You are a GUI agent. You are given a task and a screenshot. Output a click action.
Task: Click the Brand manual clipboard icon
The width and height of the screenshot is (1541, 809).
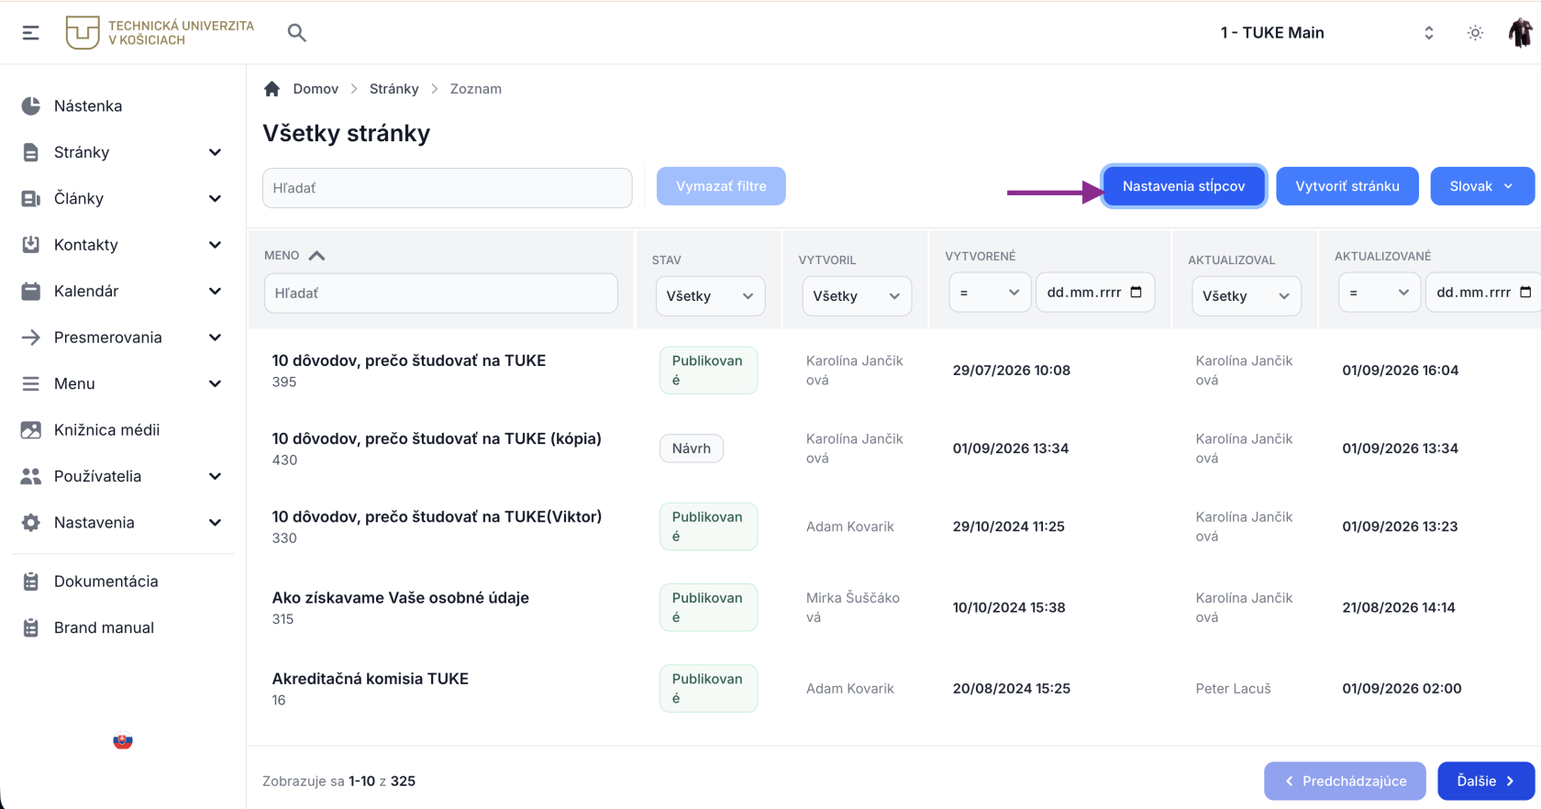click(31, 627)
